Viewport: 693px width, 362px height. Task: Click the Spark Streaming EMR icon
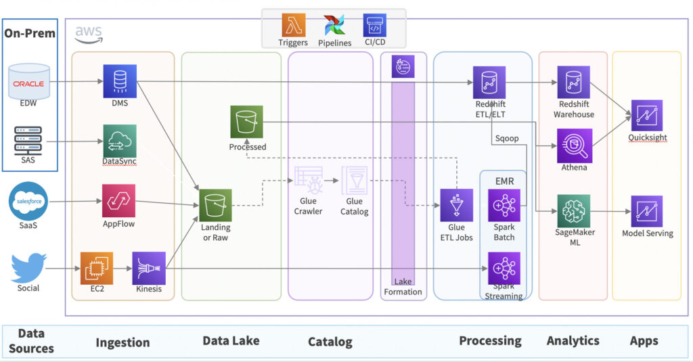(504, 269)
